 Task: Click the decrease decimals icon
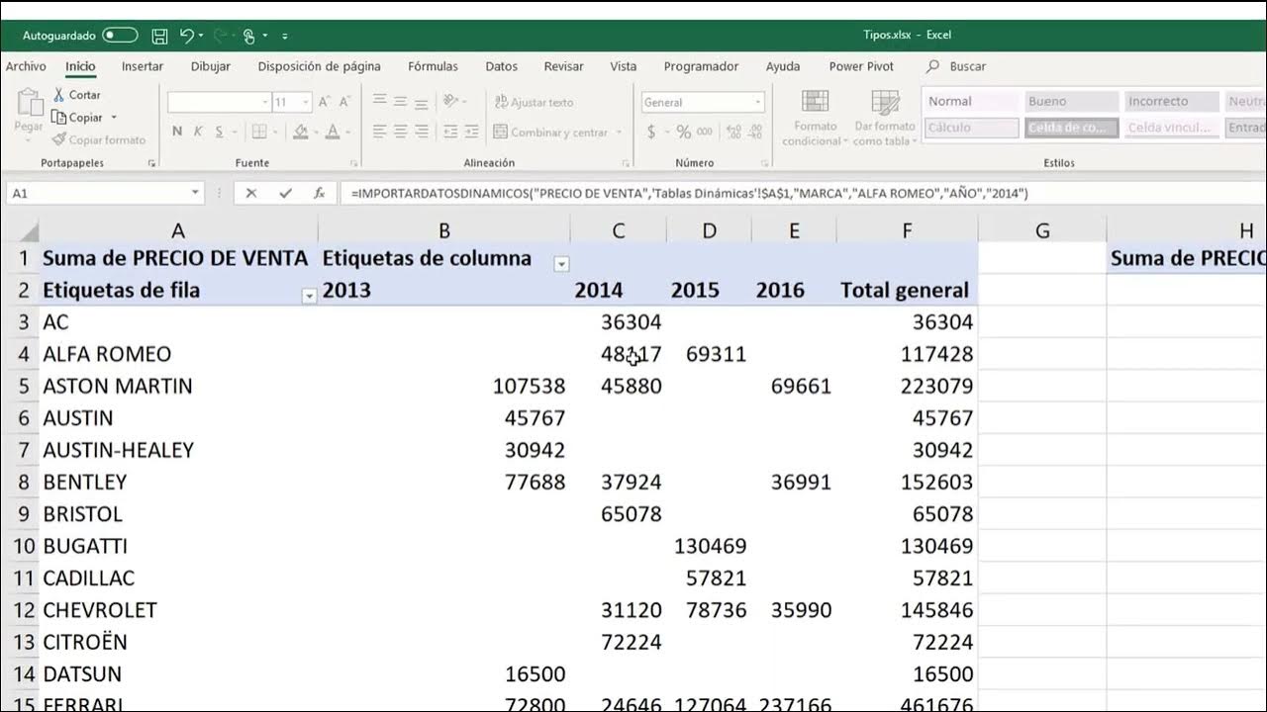tap(753, 132)
